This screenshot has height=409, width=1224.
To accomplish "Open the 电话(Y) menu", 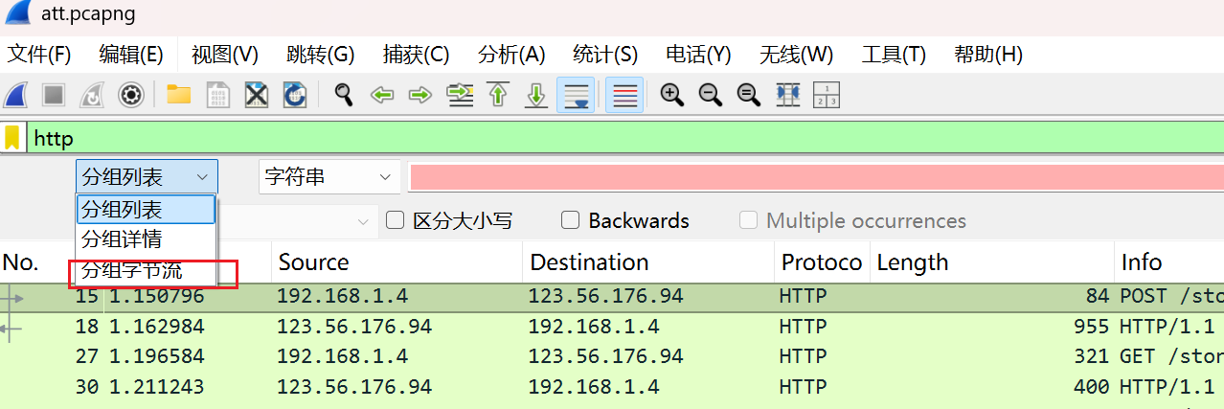I will (x=699, y=55).
